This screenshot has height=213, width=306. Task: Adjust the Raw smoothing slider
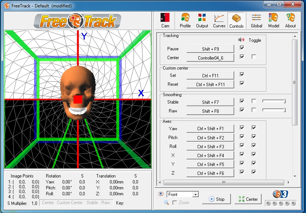[x=274, y=110]
